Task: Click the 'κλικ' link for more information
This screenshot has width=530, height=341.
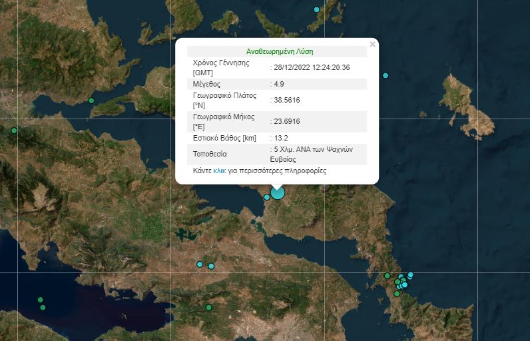Action: coord(220,171)
